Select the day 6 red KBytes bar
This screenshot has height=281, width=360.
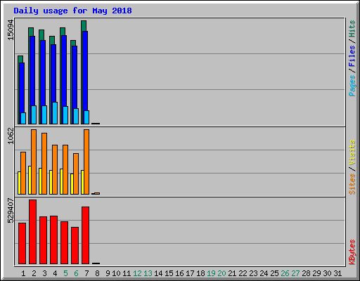75,246
